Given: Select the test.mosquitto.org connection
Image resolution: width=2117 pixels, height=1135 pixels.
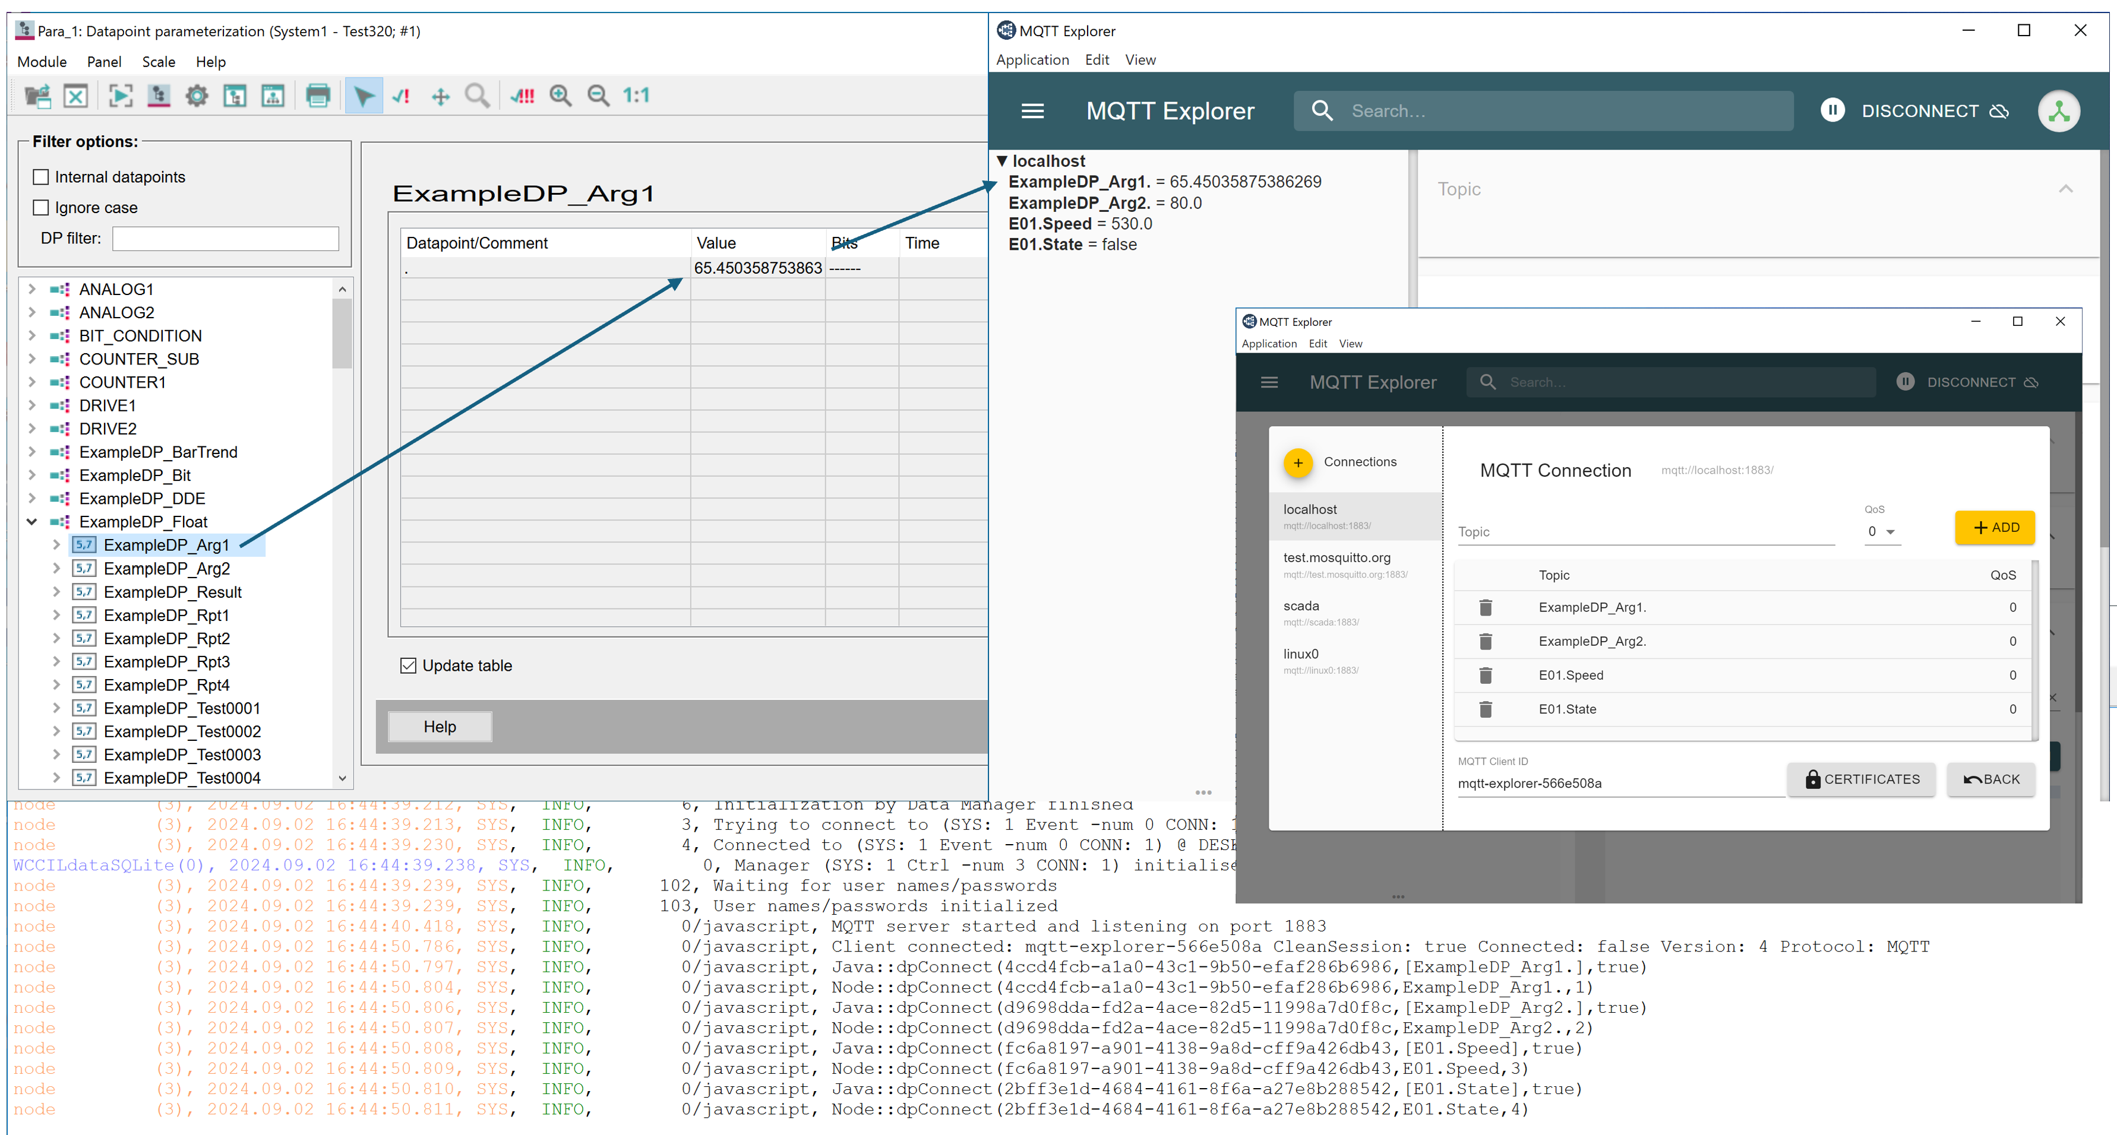Looking at the screenshot, I should coord(1355,564).
